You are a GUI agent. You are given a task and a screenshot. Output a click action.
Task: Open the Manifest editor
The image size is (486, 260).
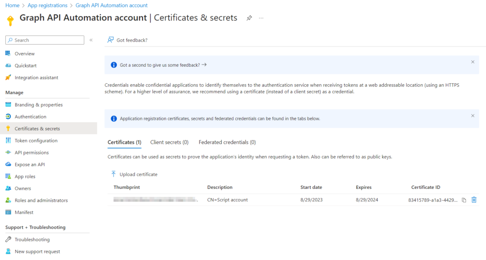[x=24, y=212]
